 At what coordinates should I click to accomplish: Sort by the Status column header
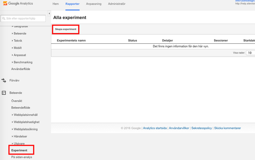click(133, 40)
